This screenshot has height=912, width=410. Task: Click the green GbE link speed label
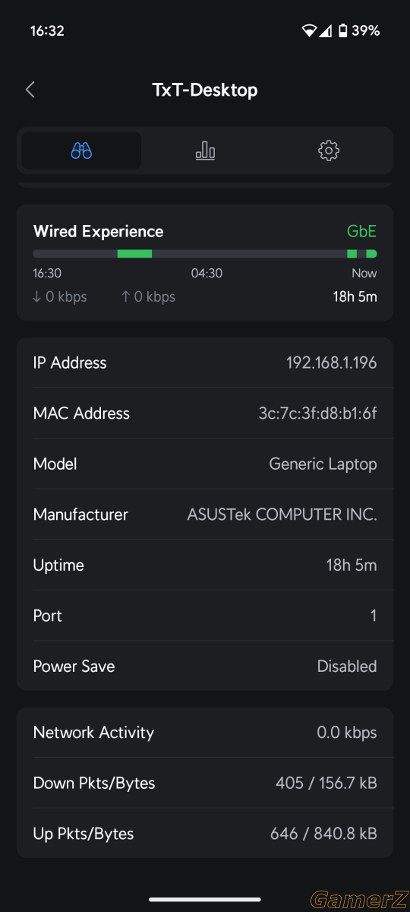click(x=361, y=232)
